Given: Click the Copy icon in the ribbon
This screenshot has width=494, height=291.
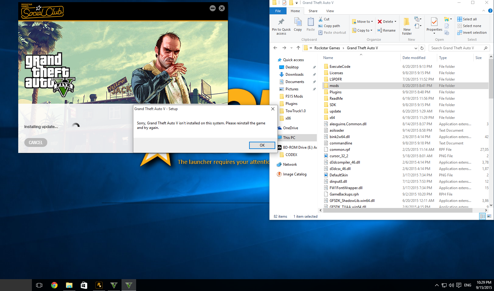Looking at the screenshot, I should [298, 22].
